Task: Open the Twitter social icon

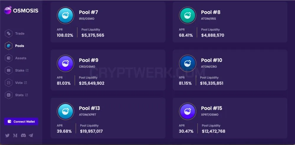Action: [x=7, y=135]
